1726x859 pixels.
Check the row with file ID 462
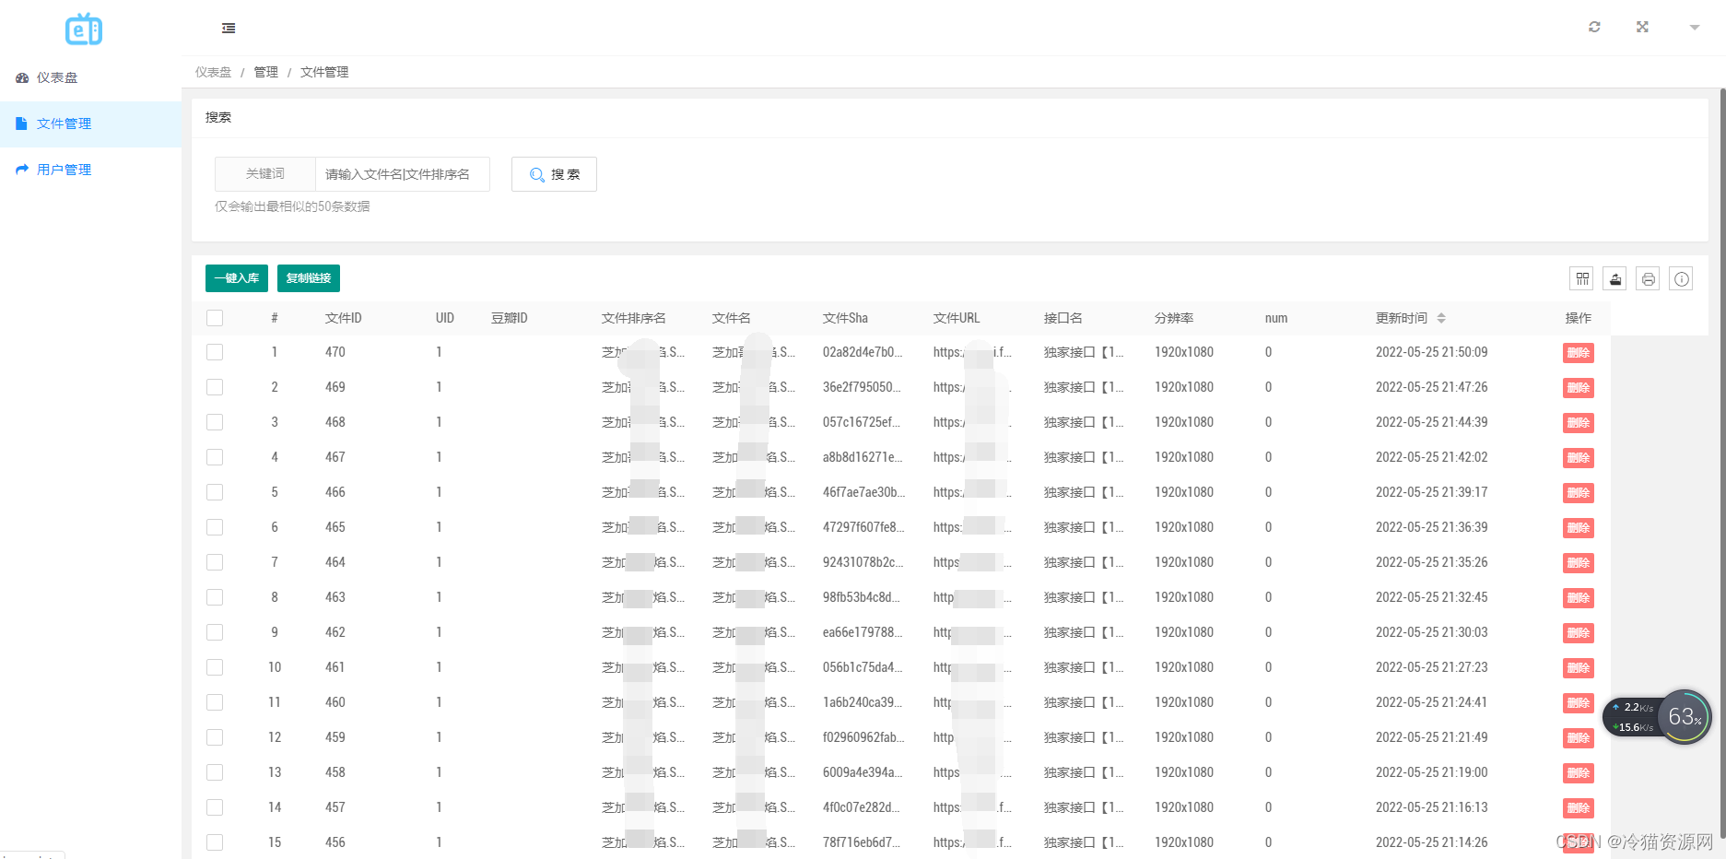215,632
